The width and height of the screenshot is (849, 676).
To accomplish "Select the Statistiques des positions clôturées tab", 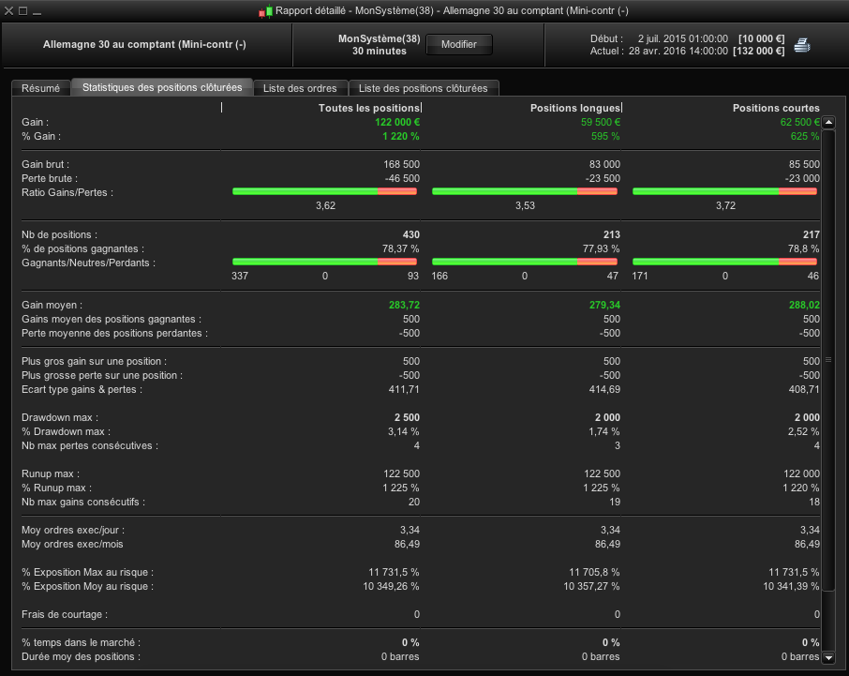I will point(162,87).
